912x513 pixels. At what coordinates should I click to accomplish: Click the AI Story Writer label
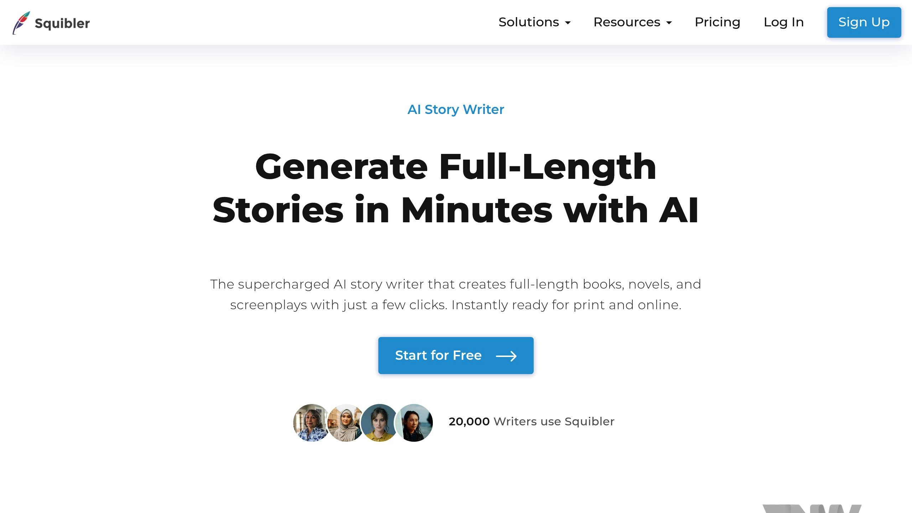[456, 109]
